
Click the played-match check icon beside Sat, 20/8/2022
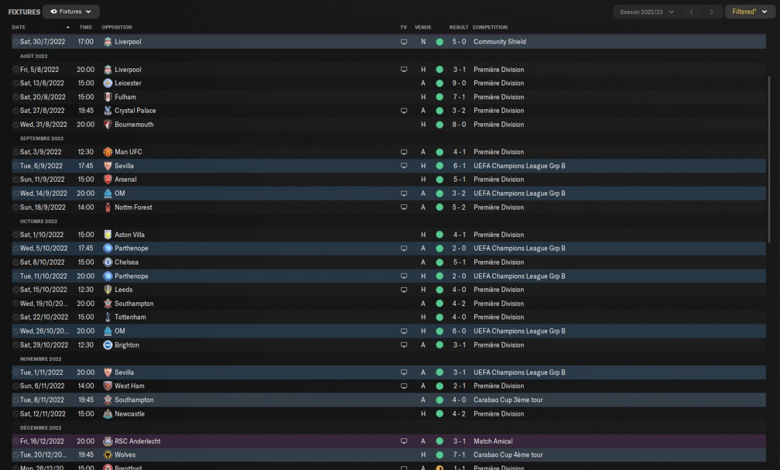[x=16, y=97]
